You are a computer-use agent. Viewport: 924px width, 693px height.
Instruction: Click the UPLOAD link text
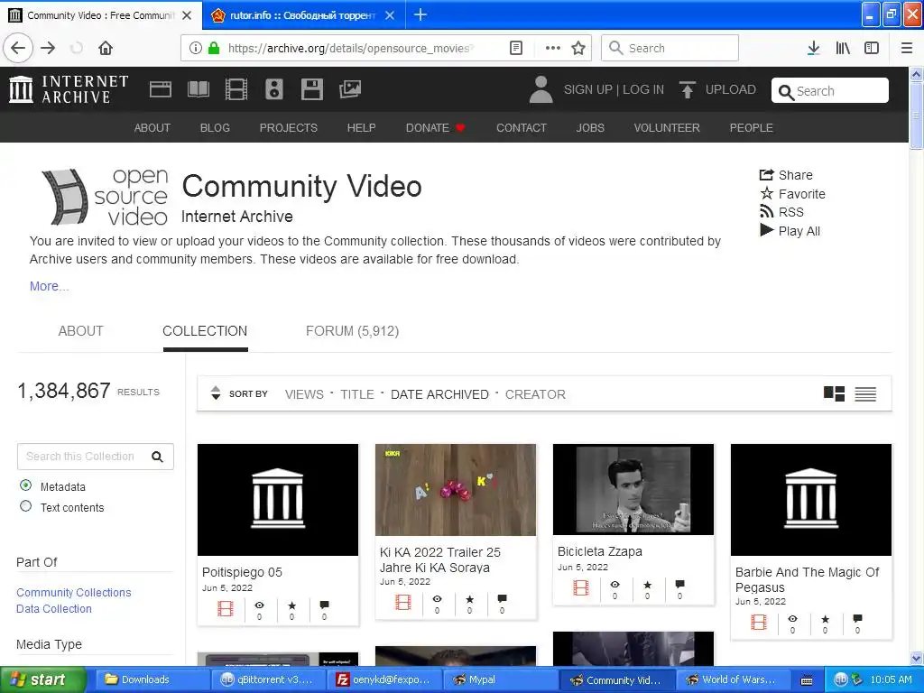click(731, 89)
